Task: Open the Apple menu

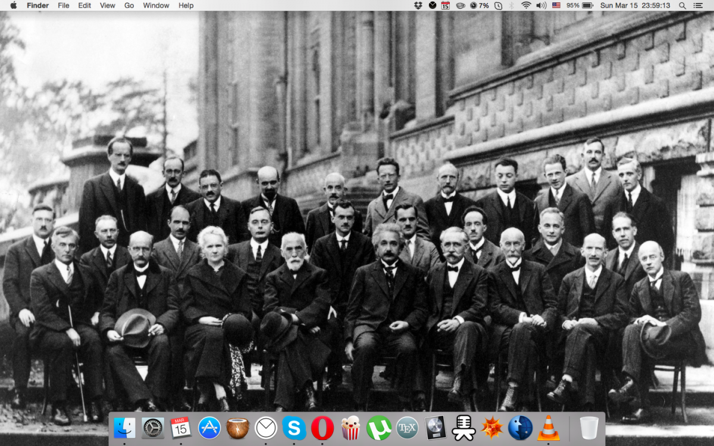Action: [13, 5]
